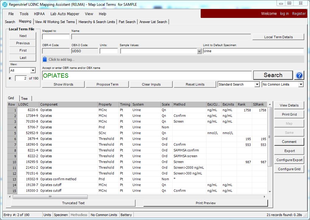Click the Previous local term button
The width and height of the screenshot is (310, 220).
coord(23,43)
